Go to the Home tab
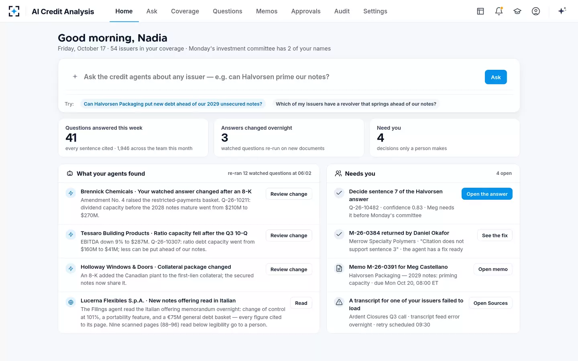 pyautogui.click(x=124, y=11)
